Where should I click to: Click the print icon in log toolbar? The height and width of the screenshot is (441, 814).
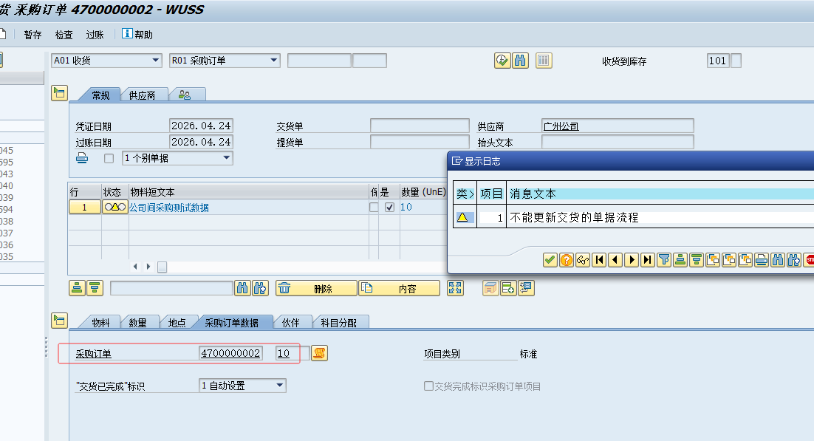tap(762, 259)
